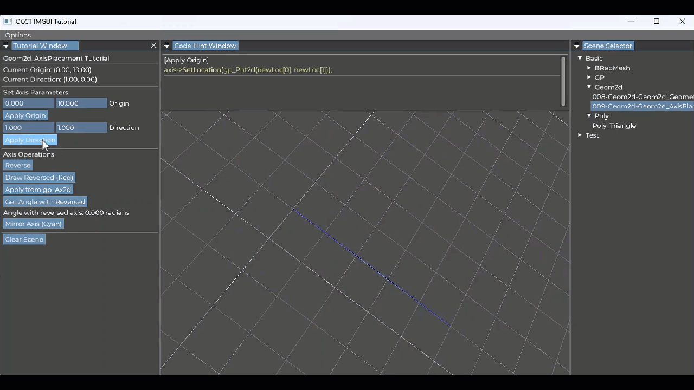This screenshot has width=694, height=390.
Task: Click the Clear Scene button
Action: point(24,239)
